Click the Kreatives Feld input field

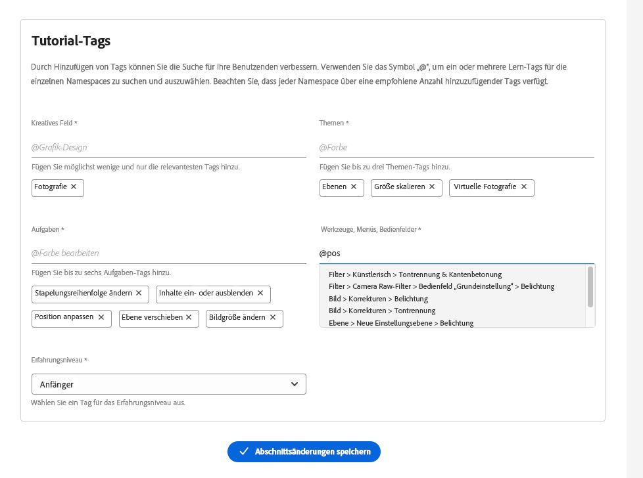168,147
